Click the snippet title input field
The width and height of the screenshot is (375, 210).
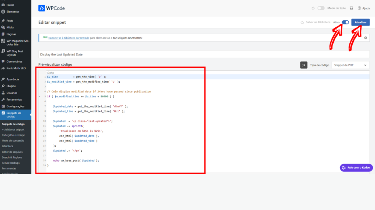coord(204,54)
